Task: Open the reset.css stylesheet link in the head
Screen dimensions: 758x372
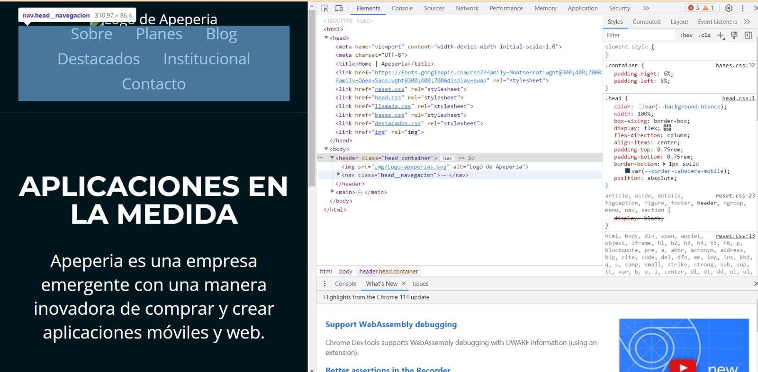Action: tap(389, 89)
